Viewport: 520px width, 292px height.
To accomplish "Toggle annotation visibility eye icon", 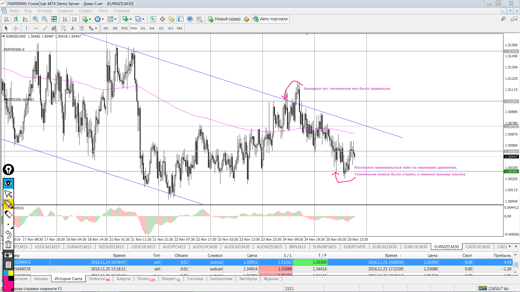I will click(8, 184).
